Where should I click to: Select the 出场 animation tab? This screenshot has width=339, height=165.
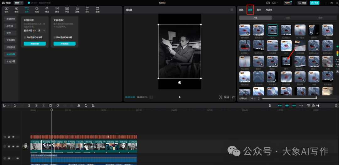coord(288,18)
